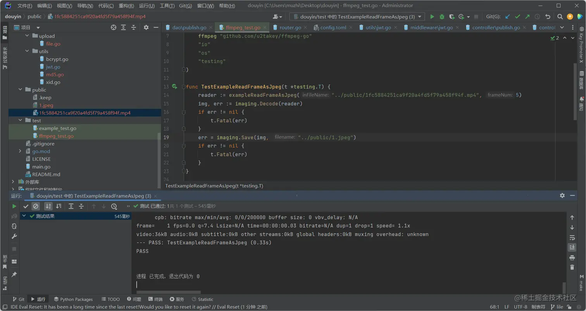Select main.go in the project tree
Screen dimensions: 586x311
(x=41, y=167)
